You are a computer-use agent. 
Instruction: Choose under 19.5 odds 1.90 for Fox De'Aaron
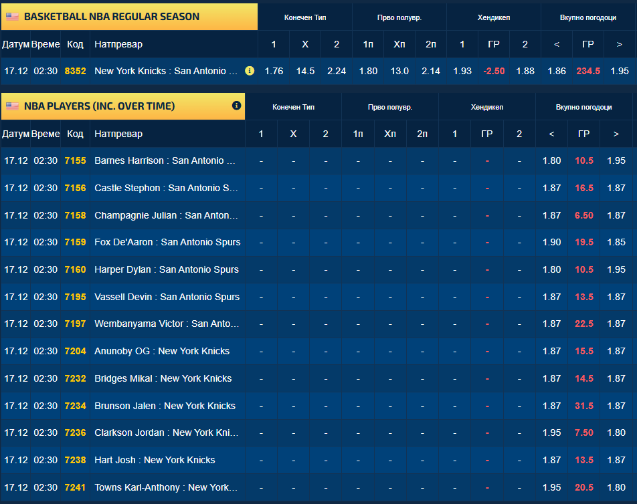(552, 242)
